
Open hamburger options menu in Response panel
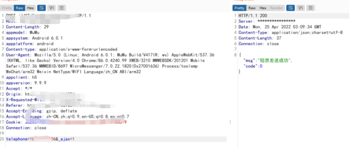310,8
